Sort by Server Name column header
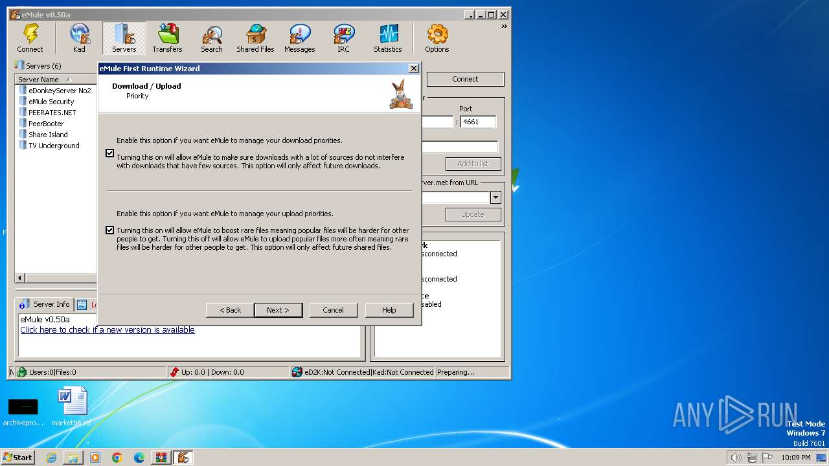829x466 pixels. pyautogui.click(x=56, y=80)
